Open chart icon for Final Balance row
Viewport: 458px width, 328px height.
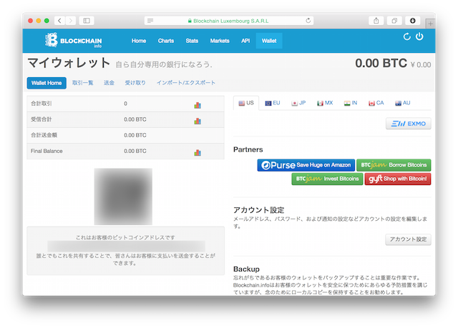[198, 151]
